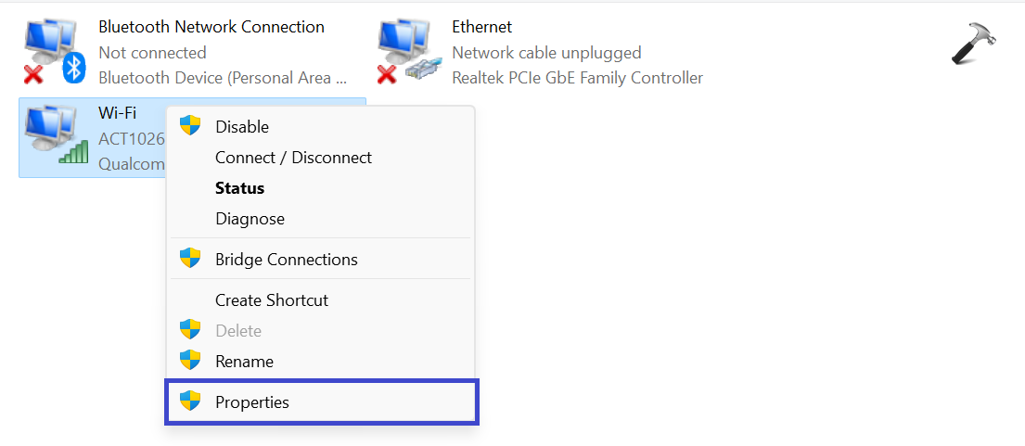Viewport: 1025px width, 446px height.
Task: Click the "Bluetooth Device (Personal Area" description text
Action: click(223, 78)
